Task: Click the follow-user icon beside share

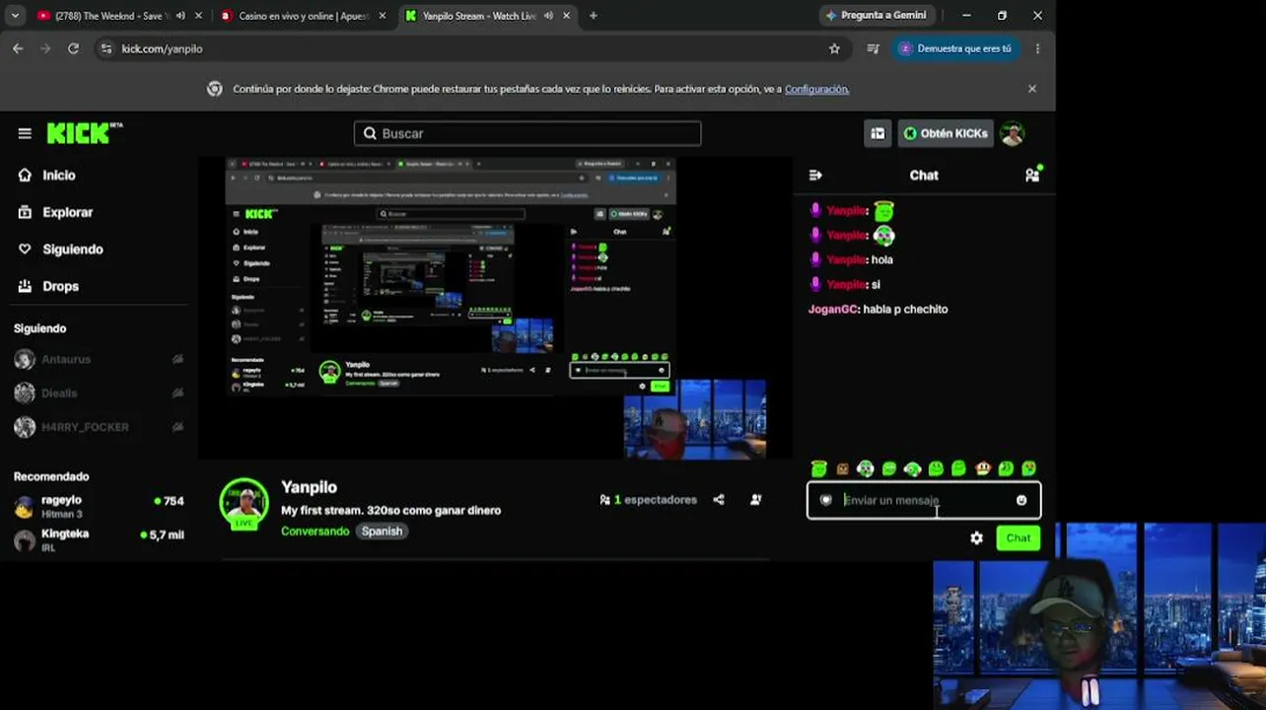Action: pyautogui.click(x=756, y=500)
